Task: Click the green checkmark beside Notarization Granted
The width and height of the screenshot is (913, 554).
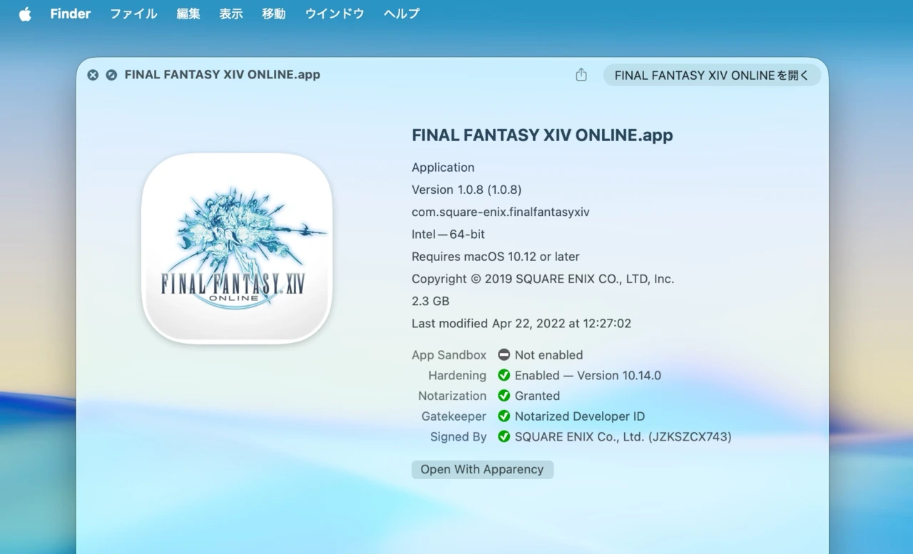Action: (x=504, y=396)
